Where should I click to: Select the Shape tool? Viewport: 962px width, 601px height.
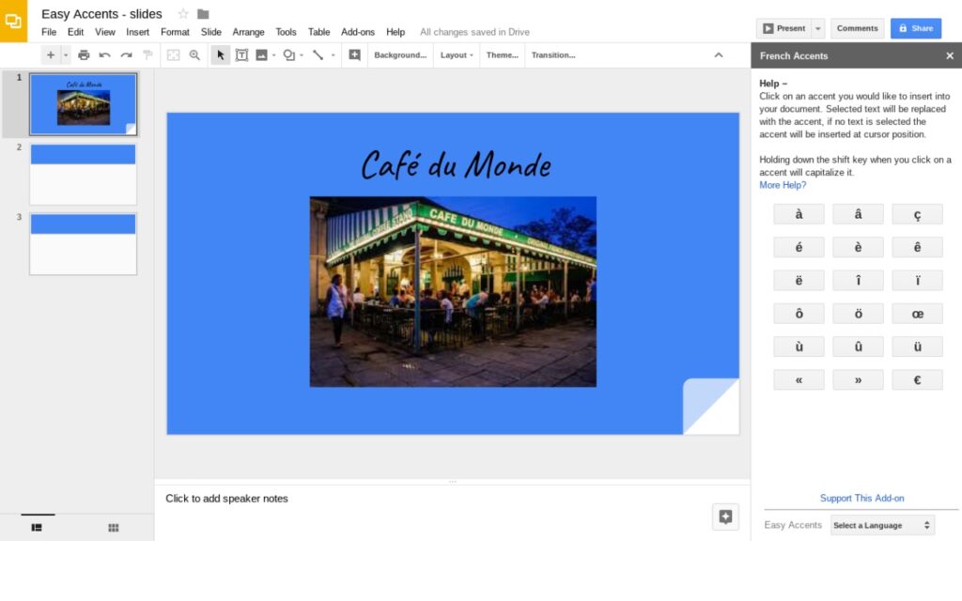(289, 54)
